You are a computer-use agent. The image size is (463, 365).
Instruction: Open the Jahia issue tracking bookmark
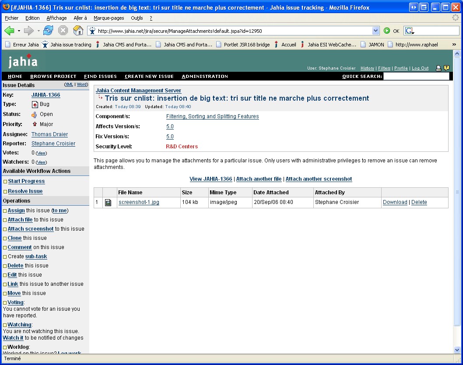point(67,45)
